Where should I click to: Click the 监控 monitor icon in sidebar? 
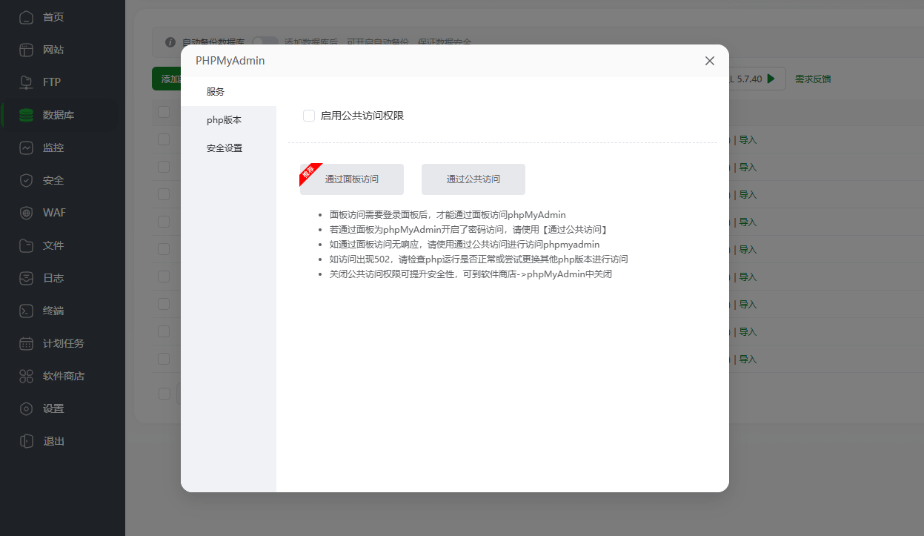coord(27,148)
